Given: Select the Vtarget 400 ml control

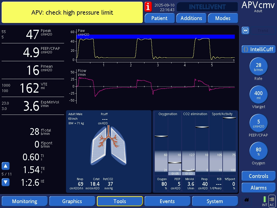Looking at the screenshot, I should pyautogui.click(x=258, y=95).
